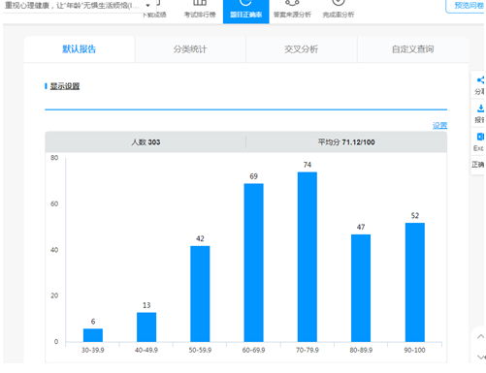Switch to the 自定义查询 tab
This screenshot has height=373, width=486.
pyautogui.click(x=413, y=49)
